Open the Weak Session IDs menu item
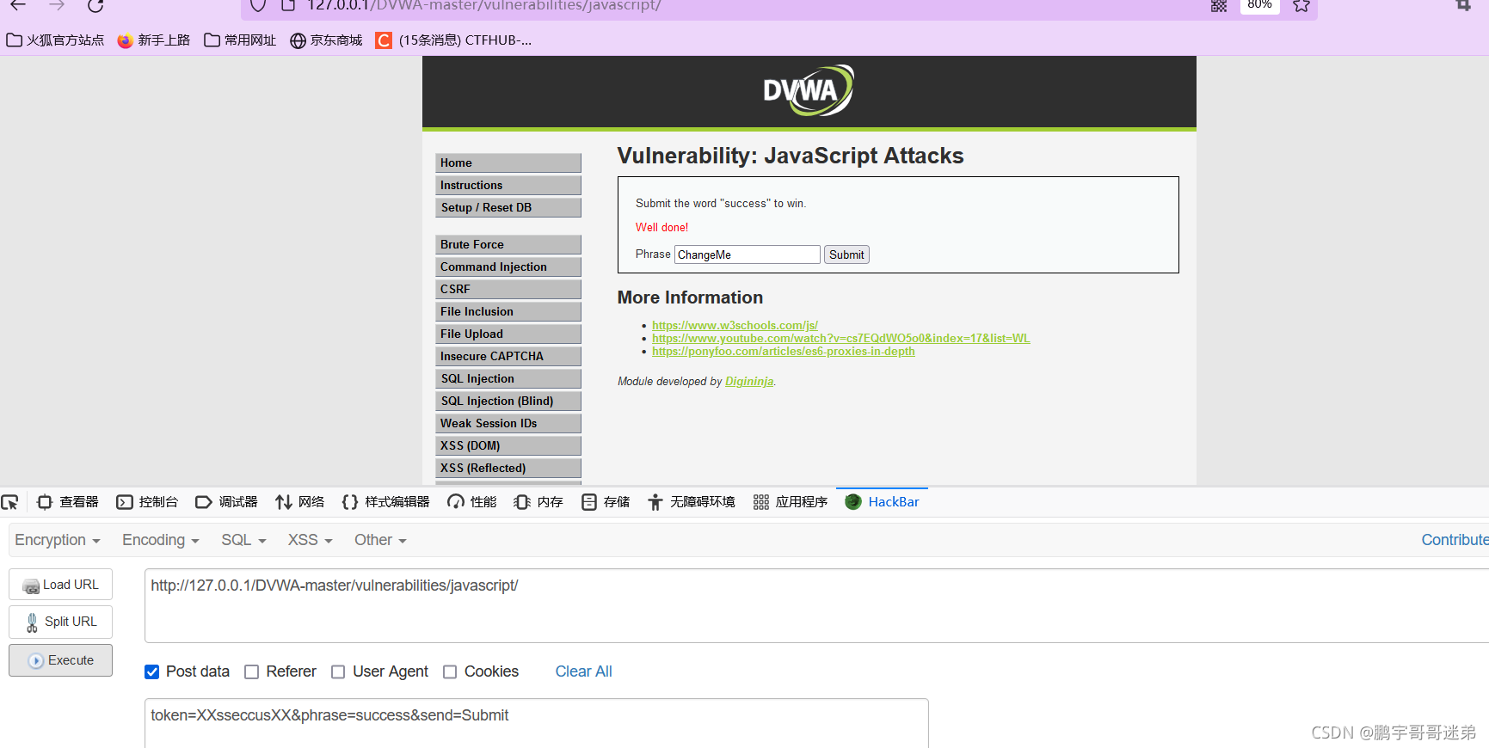Image resolution: width=1489 pixels, height=748 pixels. (508, 423)
